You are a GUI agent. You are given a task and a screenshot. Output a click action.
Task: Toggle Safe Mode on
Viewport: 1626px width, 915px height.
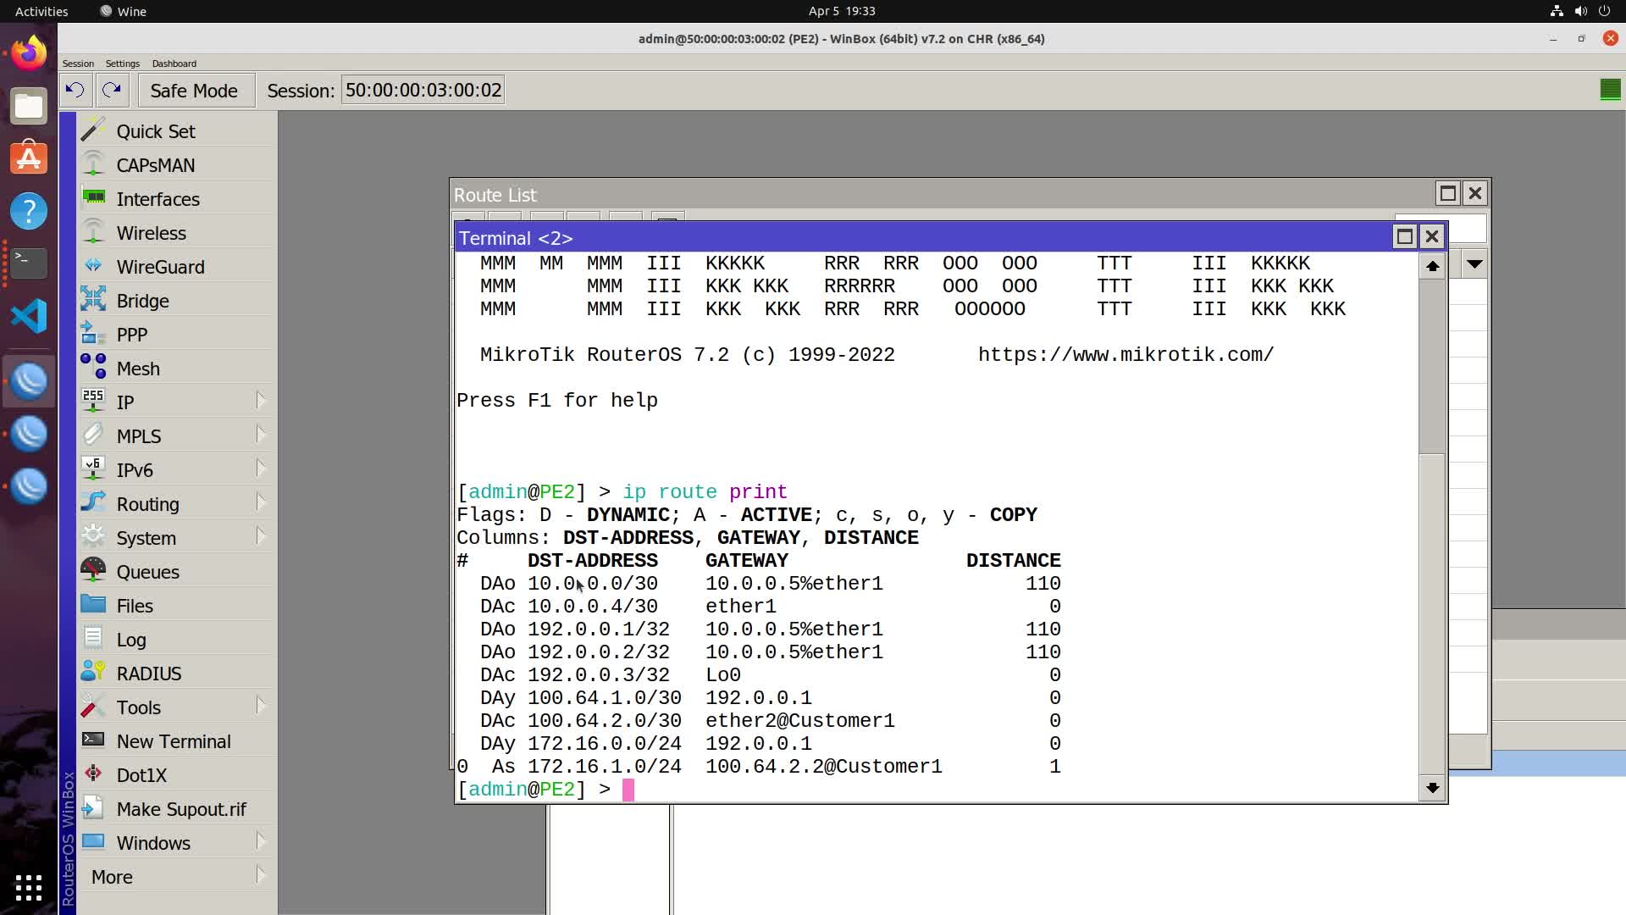click(194, 91)
